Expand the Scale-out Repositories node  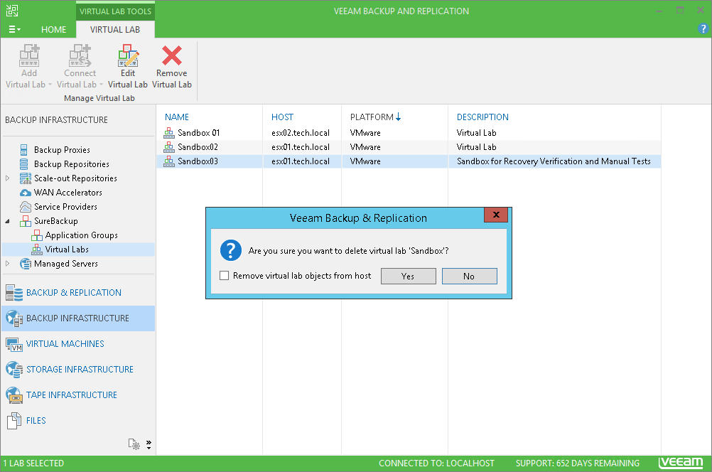pos(7,178)
